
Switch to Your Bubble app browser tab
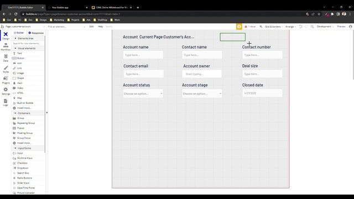[67, 7]
